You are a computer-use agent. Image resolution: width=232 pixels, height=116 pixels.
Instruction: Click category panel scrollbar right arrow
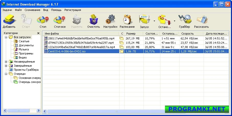[x=38, y=110]
